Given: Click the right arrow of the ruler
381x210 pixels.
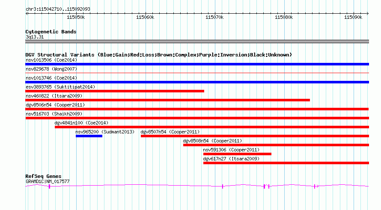Looking at the screenshot, I should [x=367, y=13].
